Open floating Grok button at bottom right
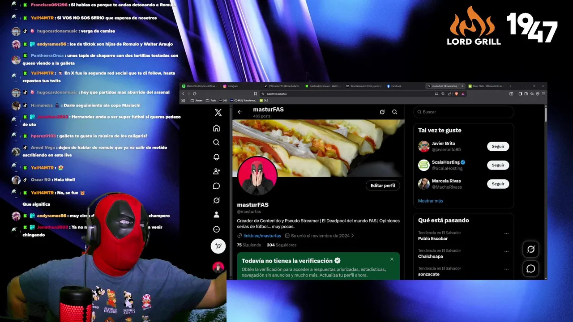Viewport: 573px width, 322px height. [530, 249]
